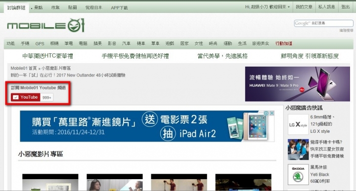Open the 旅遊美食 category menu
Screen dimensions: 356x191
(x=261, y=43)
